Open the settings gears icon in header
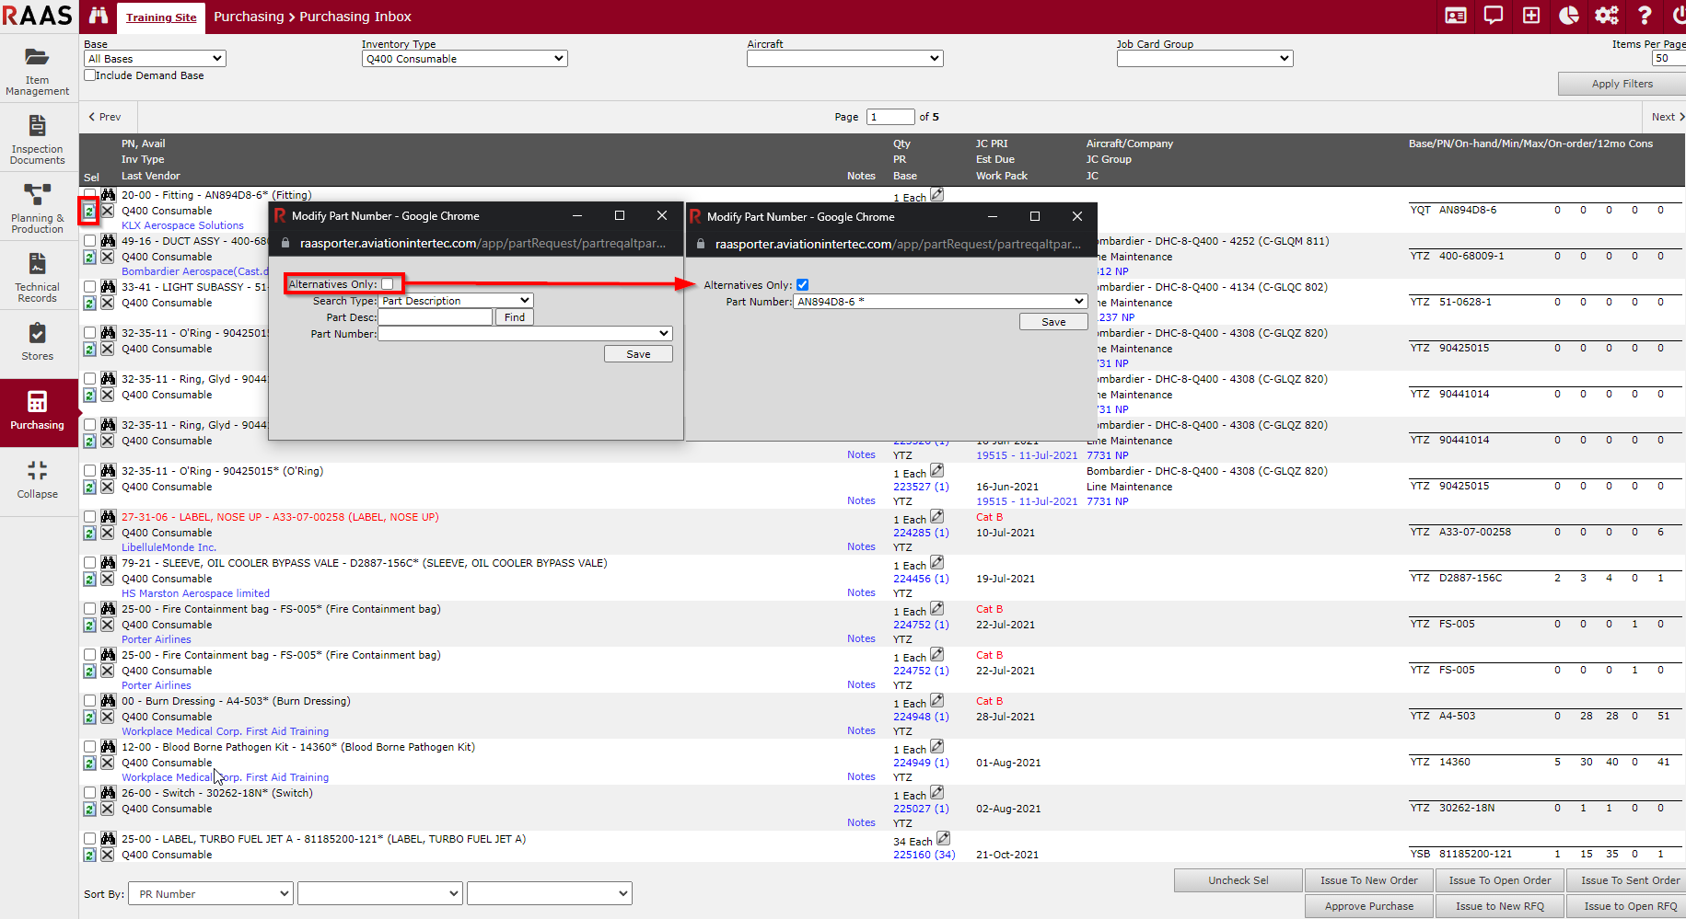 pos(1607,16)
